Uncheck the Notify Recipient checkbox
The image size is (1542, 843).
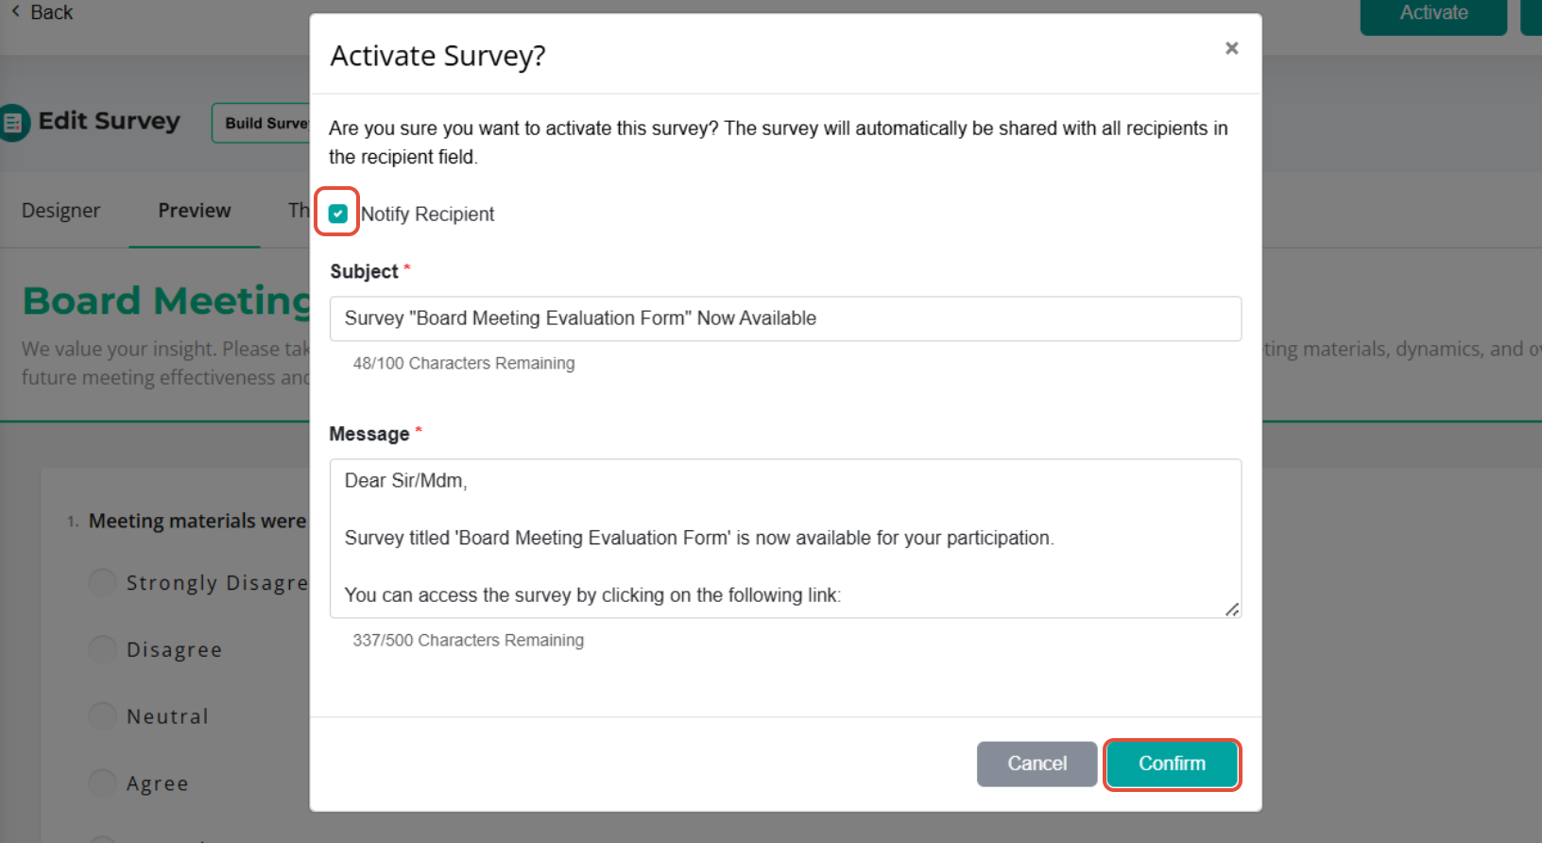[x=338, y=214]
